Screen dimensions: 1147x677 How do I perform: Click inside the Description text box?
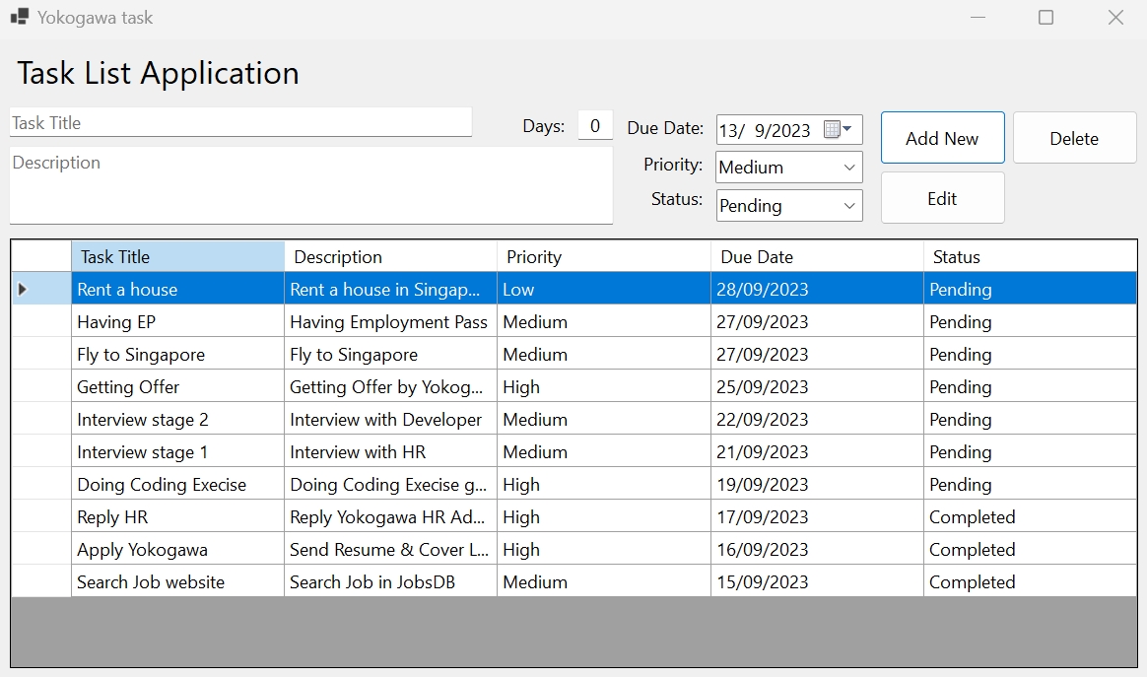click(310, 185)
